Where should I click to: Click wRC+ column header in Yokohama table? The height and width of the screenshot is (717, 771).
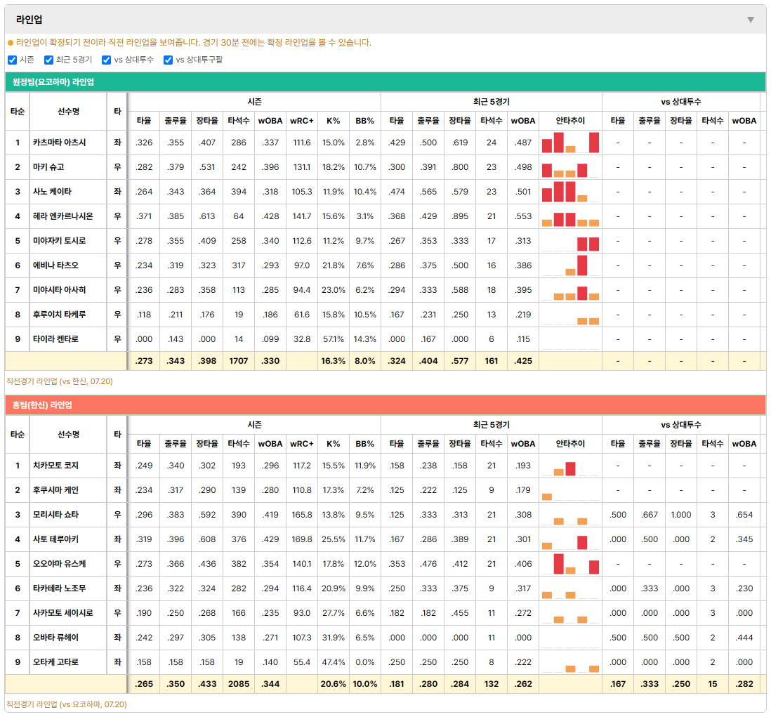301,121
